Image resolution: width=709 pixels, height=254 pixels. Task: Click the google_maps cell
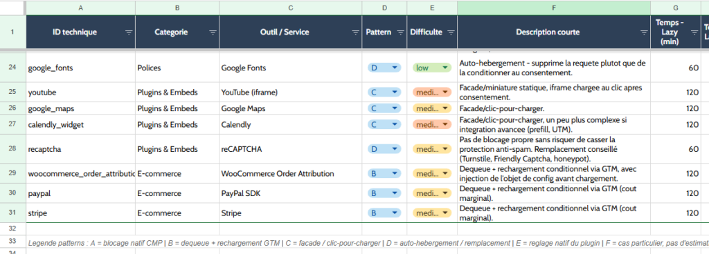point(80,108)
